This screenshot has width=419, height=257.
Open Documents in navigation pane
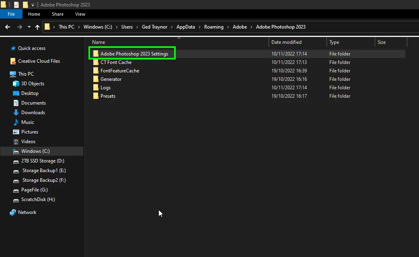[x=33, y=103]
